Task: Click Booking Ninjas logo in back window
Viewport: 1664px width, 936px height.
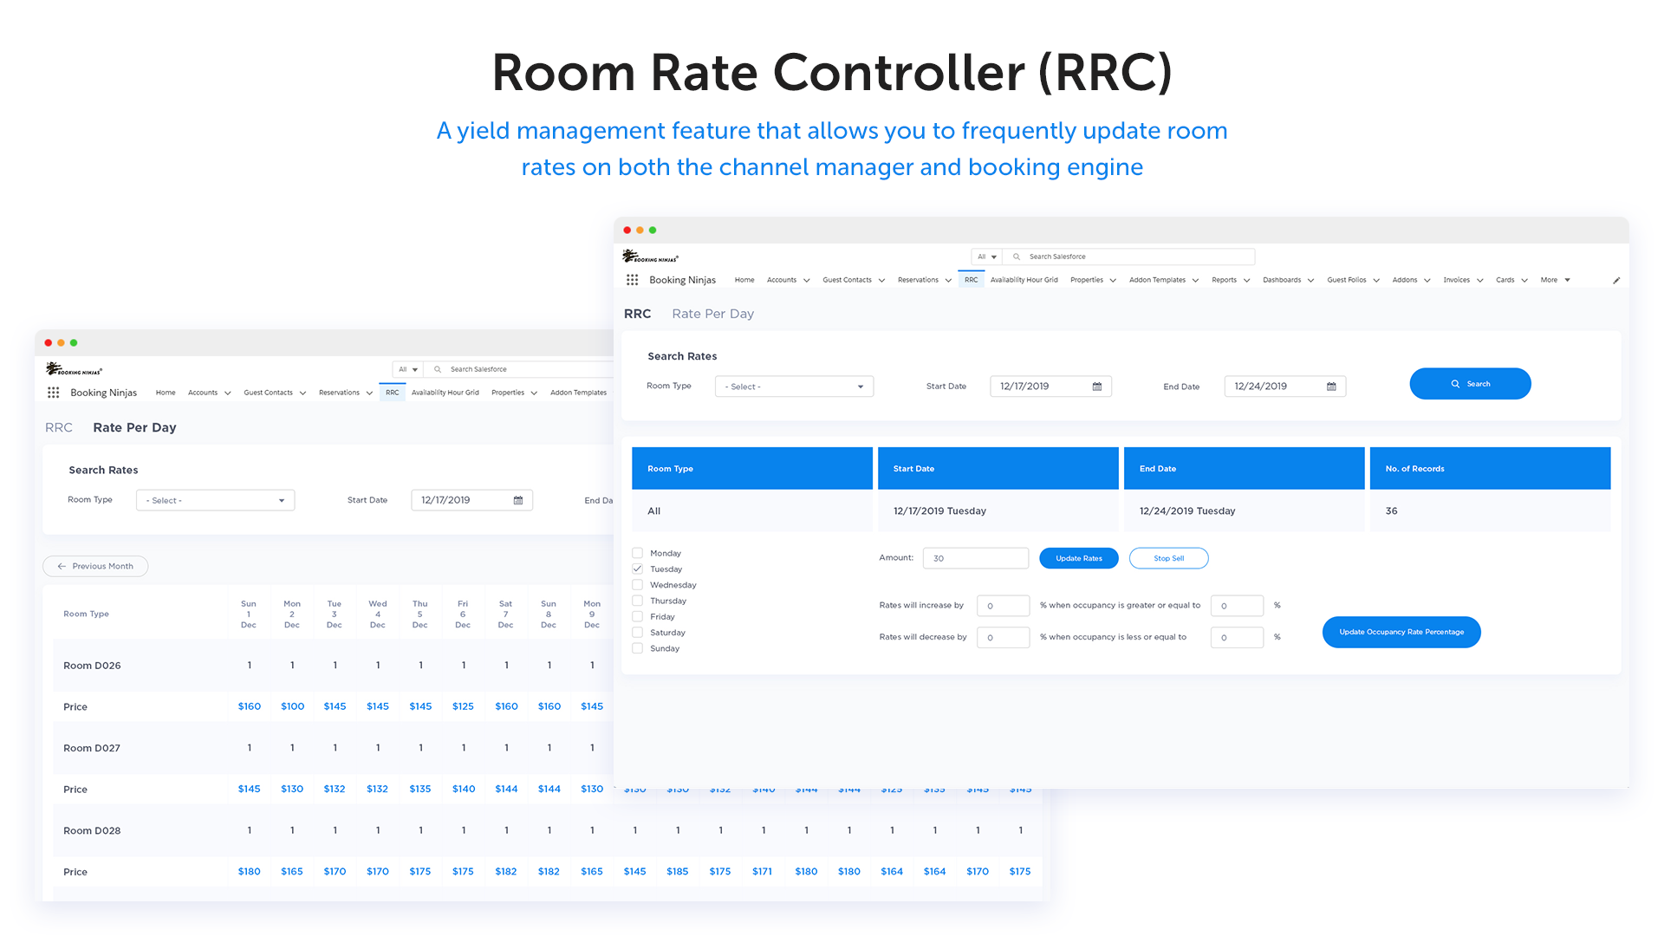Action: point(74,369)
